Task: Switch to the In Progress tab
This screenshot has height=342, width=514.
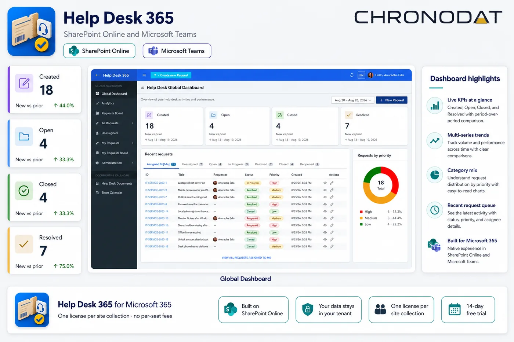Action: [x=239, y=164]
